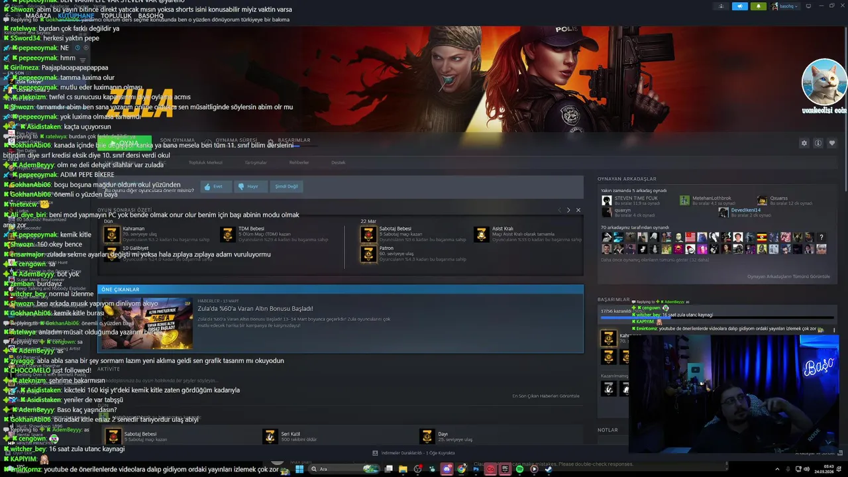Open Windows Start button
This screenshot has width=848, height=477.
pyautogui.click(x=299, y=469)
